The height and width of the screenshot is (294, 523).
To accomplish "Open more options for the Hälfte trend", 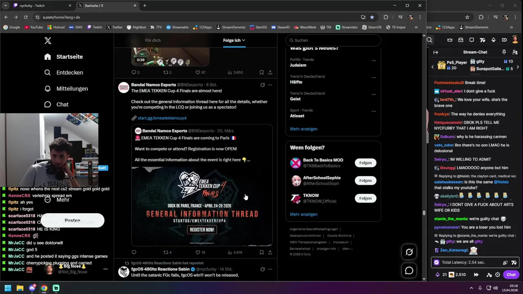I will (373, 77).
